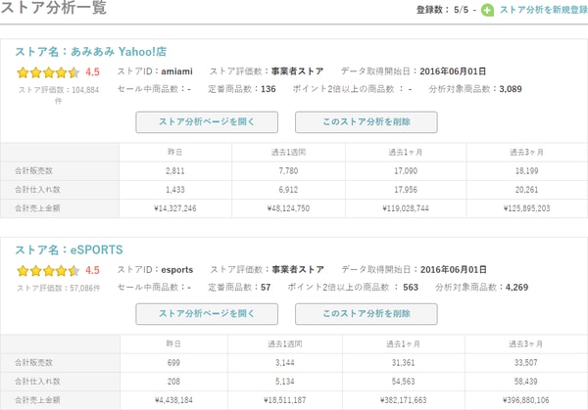The width and height of the screenshot is (588, 410).
Task: Select the cell showing 699
Action: (174, 363)
